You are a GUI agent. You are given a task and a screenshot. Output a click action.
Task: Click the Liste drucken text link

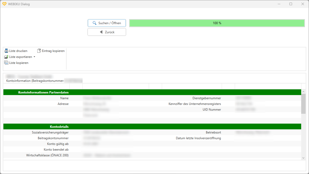coord(18,51)
